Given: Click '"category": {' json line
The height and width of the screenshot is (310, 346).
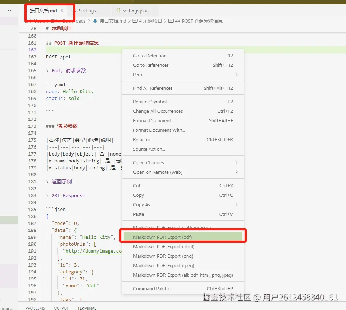Looking at the screenshot, I should point(75,272).
